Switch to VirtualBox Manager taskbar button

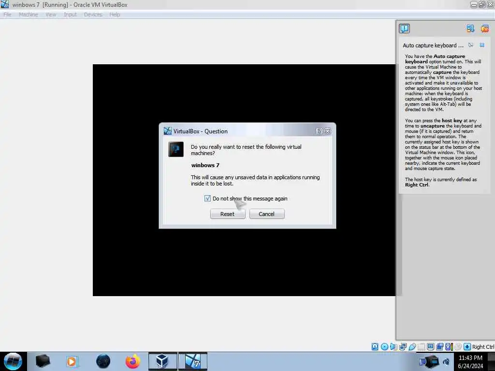[x=162, y=361]
